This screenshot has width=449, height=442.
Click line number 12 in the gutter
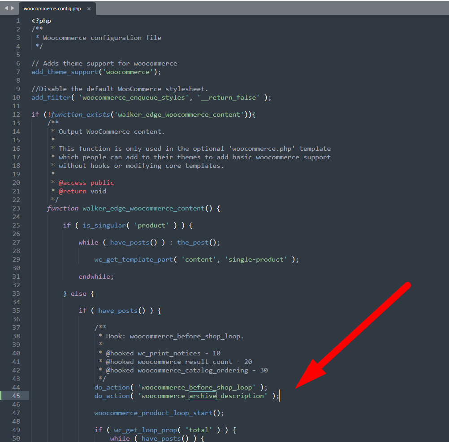(16, 114)
